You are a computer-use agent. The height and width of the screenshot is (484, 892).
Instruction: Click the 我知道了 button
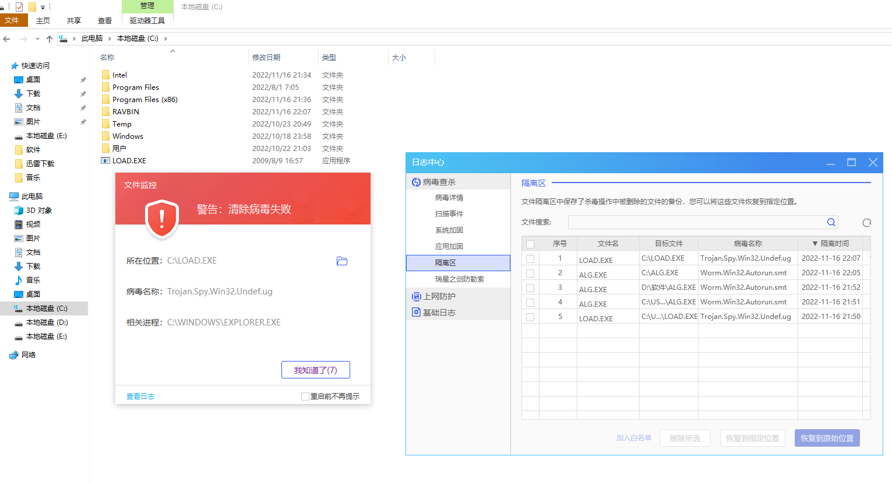pos(315,370)
